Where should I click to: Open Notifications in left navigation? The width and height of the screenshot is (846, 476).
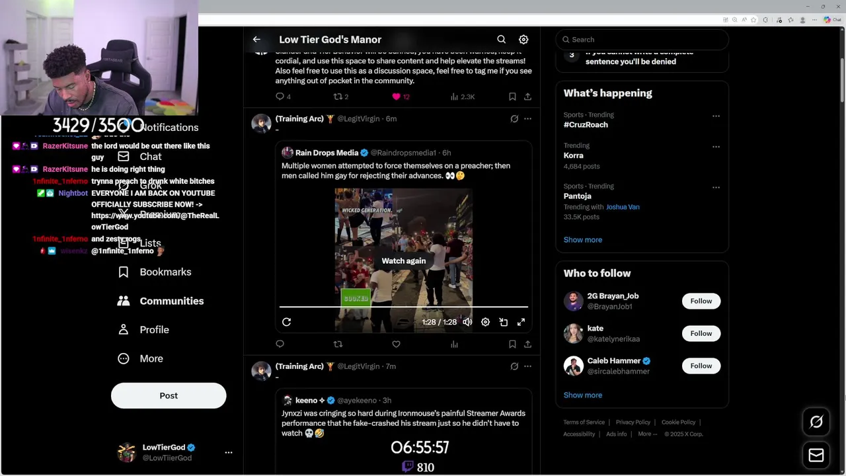(169, 128)
